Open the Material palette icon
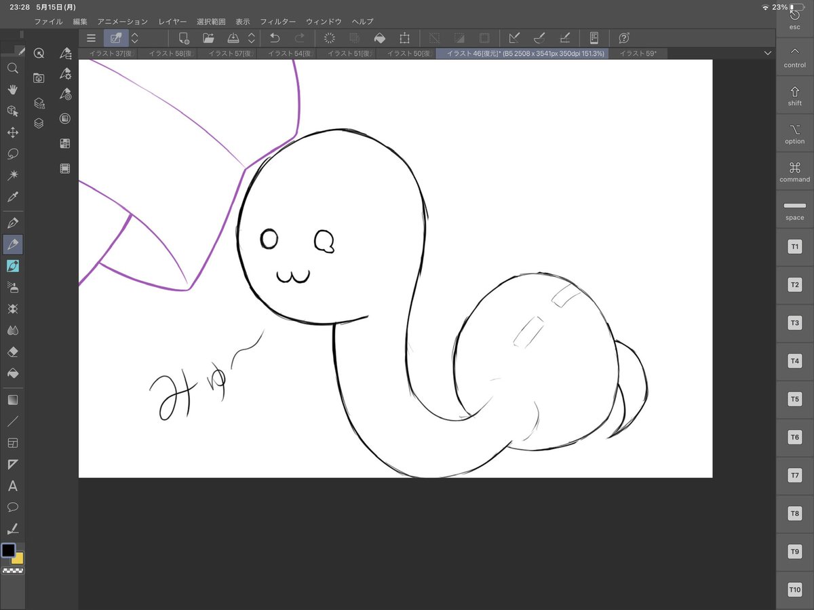The image size is (814, 610). [x=39, y=78]
